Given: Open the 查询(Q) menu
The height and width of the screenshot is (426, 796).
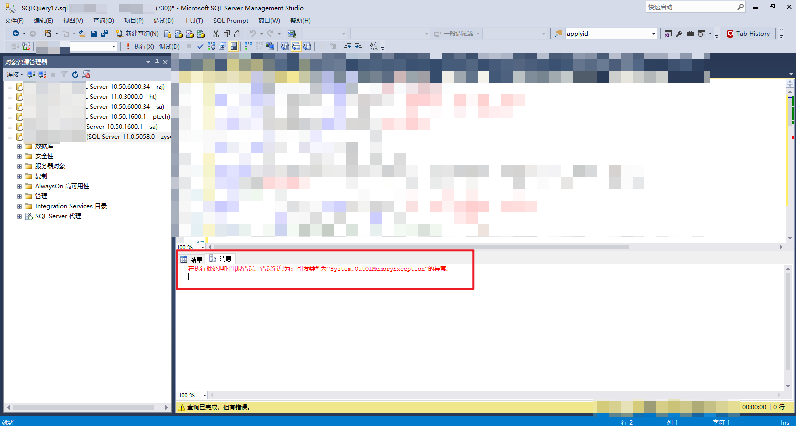Looking at the screenshot, I should (x=104, y=21).
